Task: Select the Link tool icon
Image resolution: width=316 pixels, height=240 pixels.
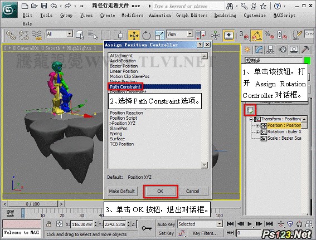Action: [11, 35]
